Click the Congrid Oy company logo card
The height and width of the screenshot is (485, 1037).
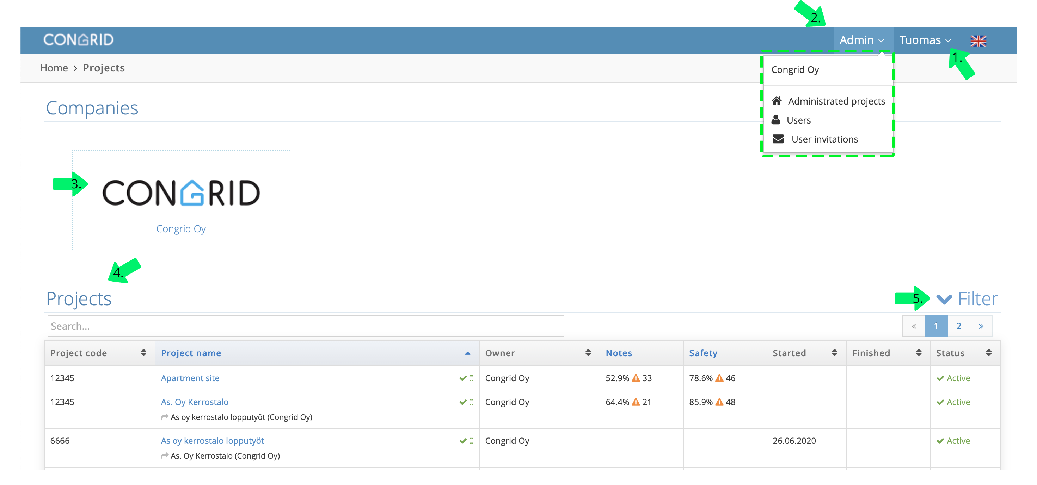coord(181,200)
